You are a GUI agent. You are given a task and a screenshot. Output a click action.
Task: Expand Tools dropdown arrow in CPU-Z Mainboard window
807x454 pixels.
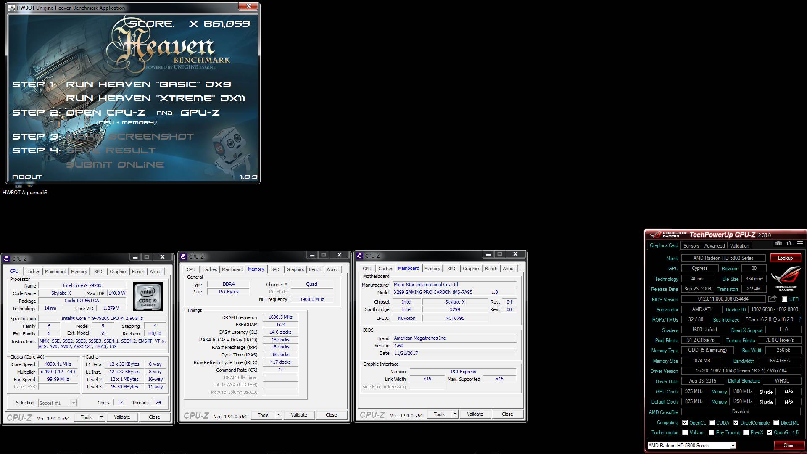(454, 414)
